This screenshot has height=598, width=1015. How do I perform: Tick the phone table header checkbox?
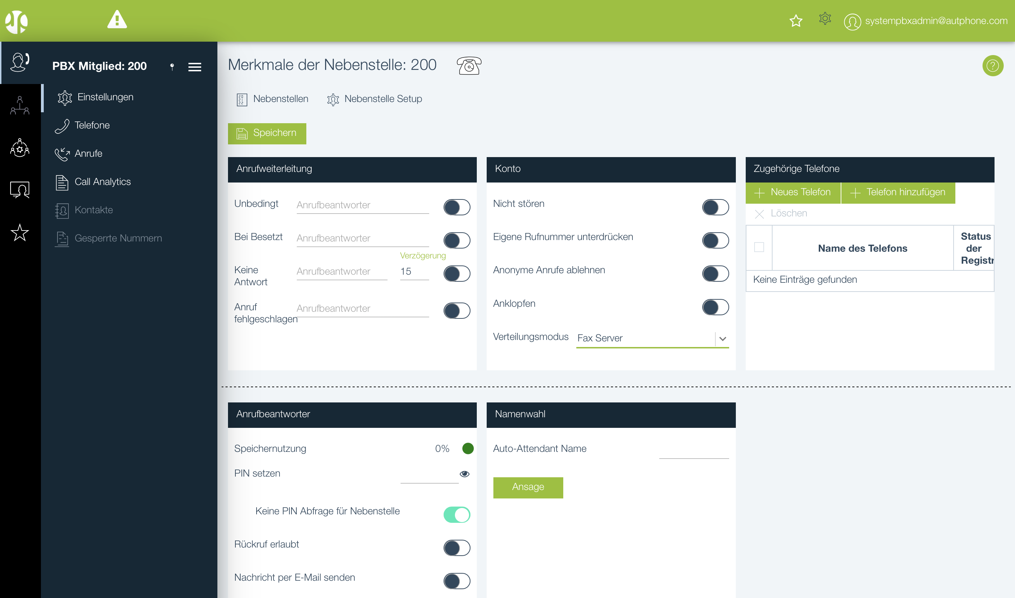[759, 247]
